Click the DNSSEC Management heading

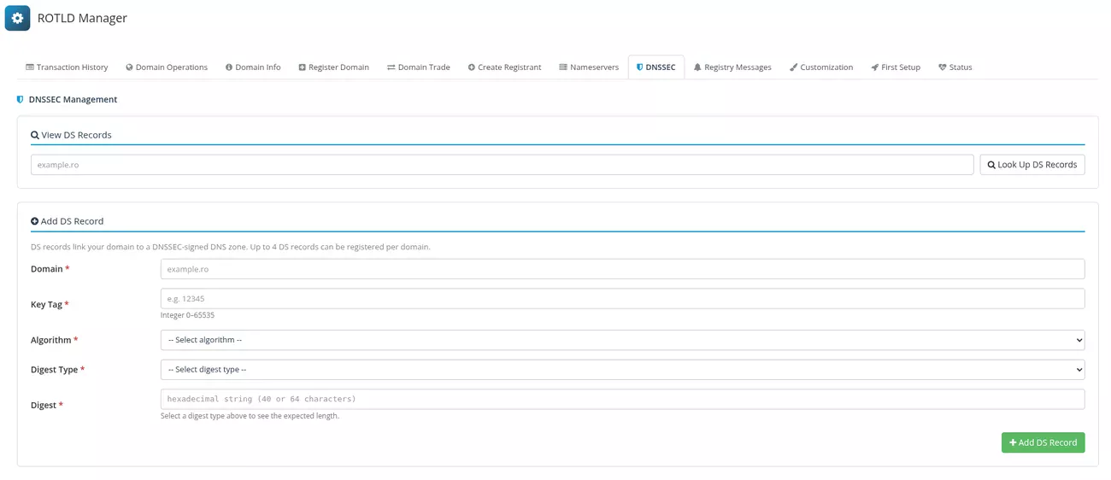click(x=73, y=100)
